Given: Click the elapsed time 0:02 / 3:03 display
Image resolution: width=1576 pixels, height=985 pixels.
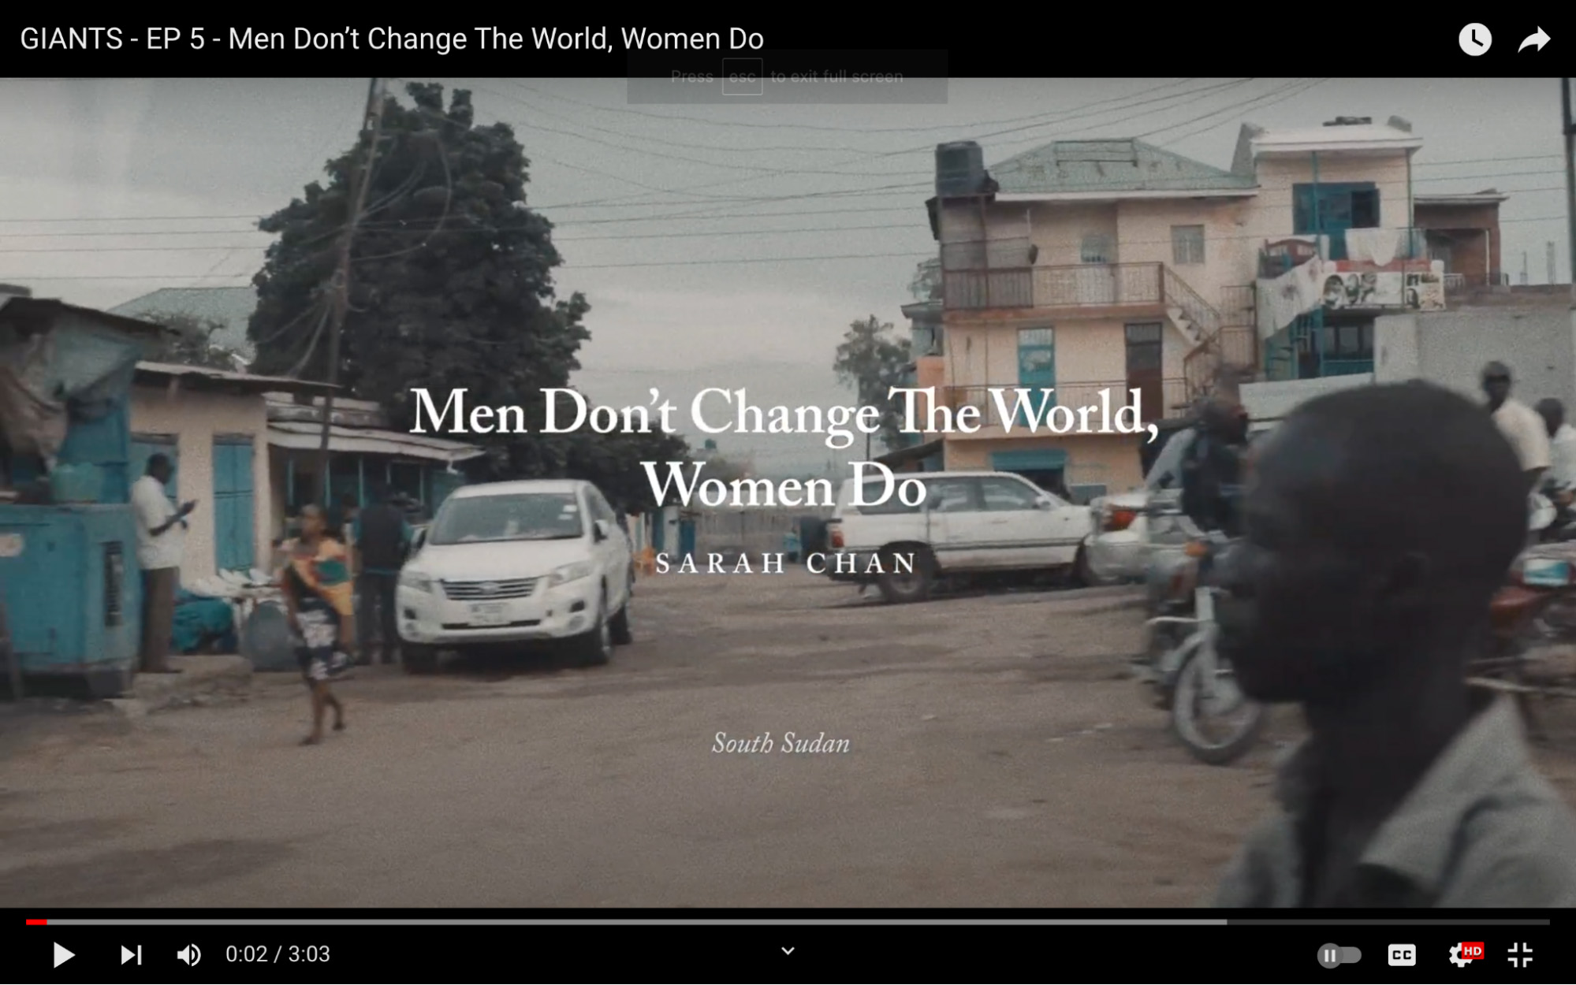Looking at the screenshot, I should click(x=278, y=954).
